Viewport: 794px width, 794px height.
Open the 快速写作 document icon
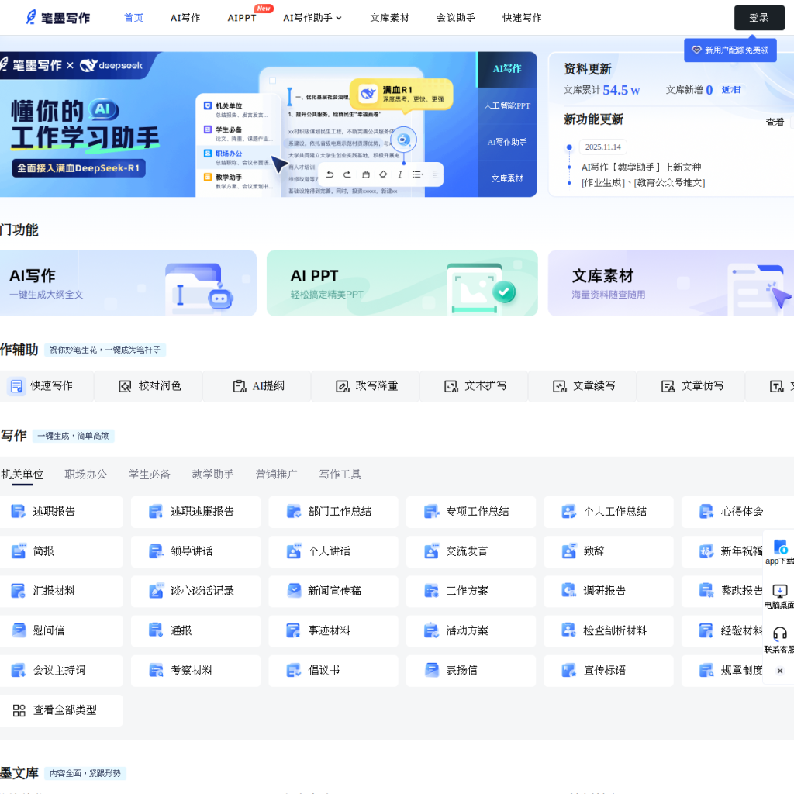tap(16, 386)
